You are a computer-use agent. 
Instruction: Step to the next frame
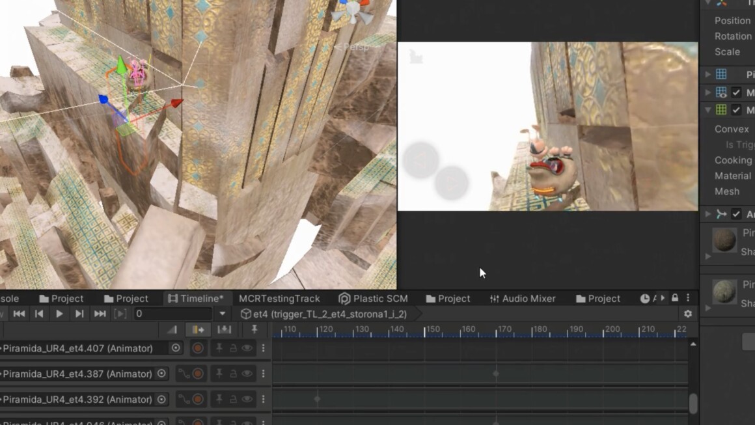pyautogui.click(x=79, y=314)
